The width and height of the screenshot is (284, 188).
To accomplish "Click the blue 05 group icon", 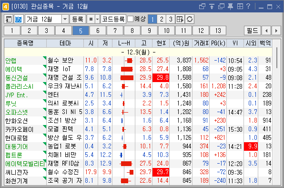I will click(18, 19).
